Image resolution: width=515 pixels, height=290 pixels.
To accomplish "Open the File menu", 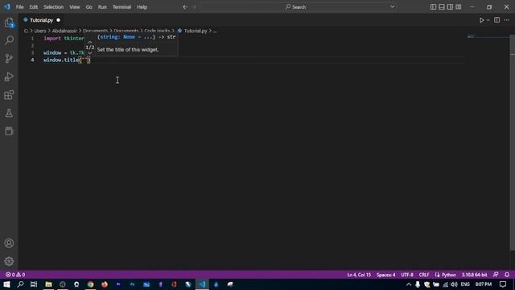I will [x=19, y=7].
